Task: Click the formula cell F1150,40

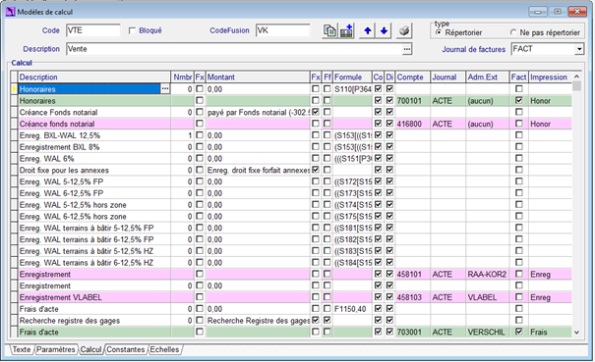Action: tap(352, 309)
